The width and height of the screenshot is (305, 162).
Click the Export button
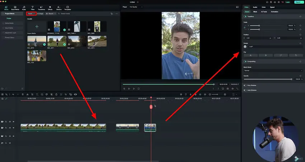[x=298, y=2]
